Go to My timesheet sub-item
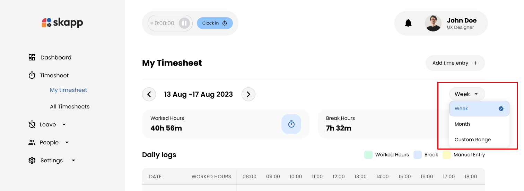Image resolution: width=524 pixels, height=191 pixels. pos(69,90)
